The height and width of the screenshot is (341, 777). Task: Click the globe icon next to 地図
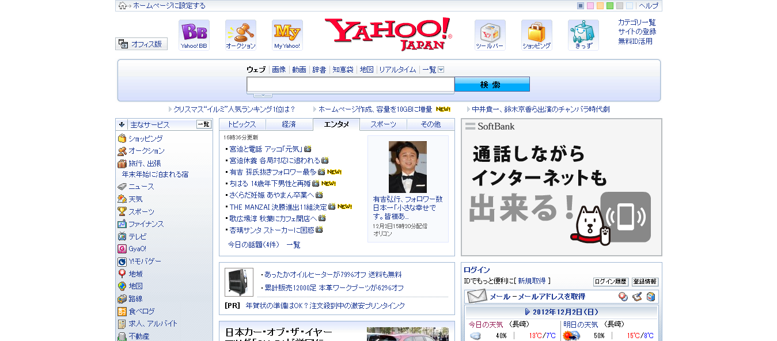click(122, 286)
